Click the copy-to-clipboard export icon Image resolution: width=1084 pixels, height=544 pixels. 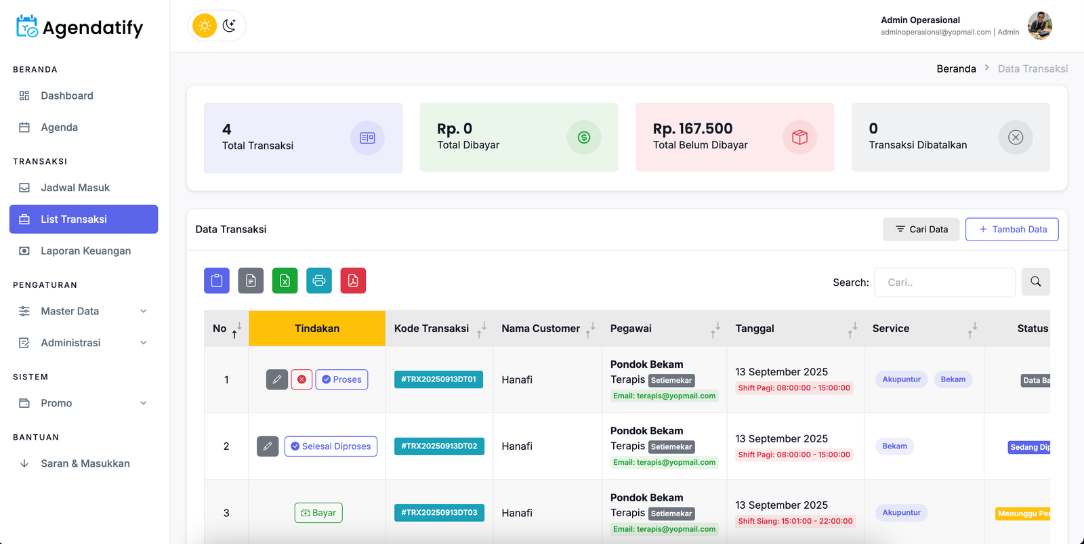(x=217, y=280)
